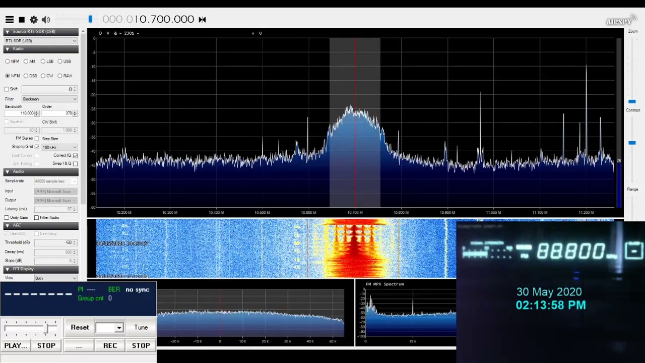Click the "no sync" RDS status text

click(138, 290)
